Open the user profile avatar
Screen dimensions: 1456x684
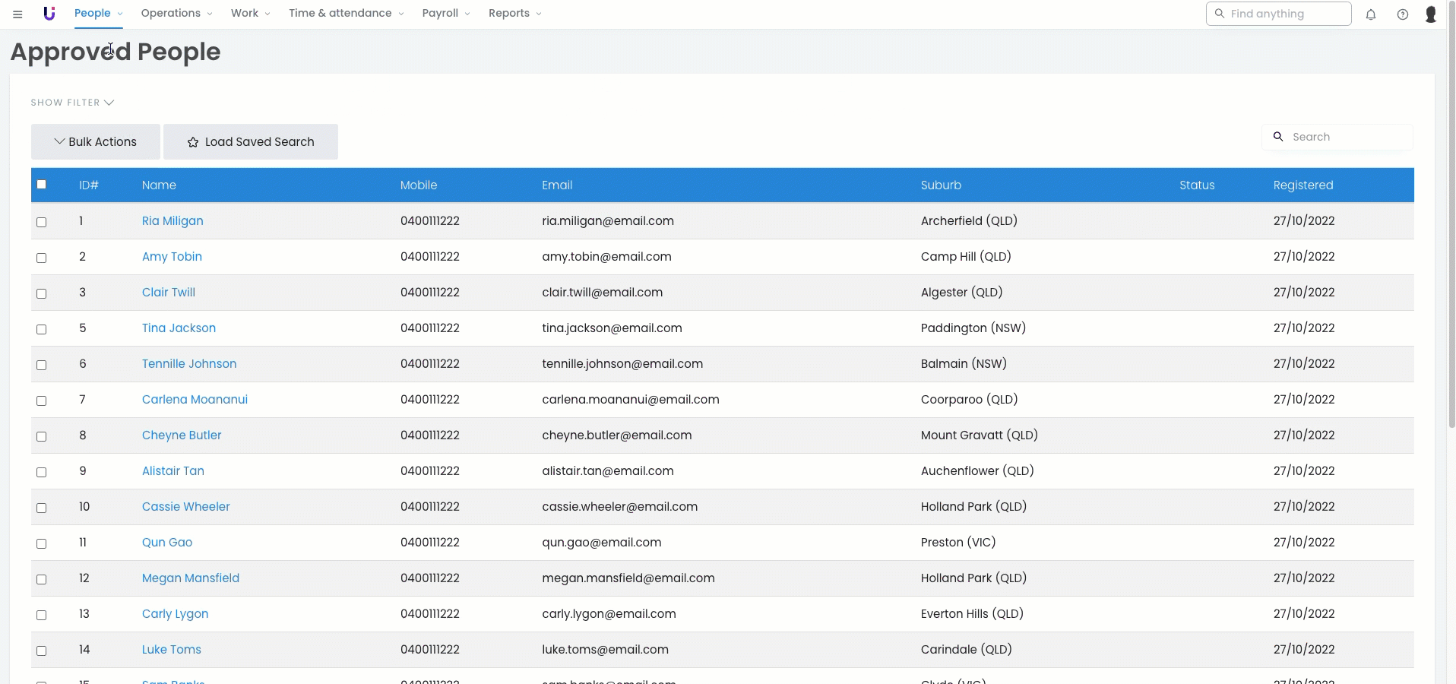[1431, 14]
